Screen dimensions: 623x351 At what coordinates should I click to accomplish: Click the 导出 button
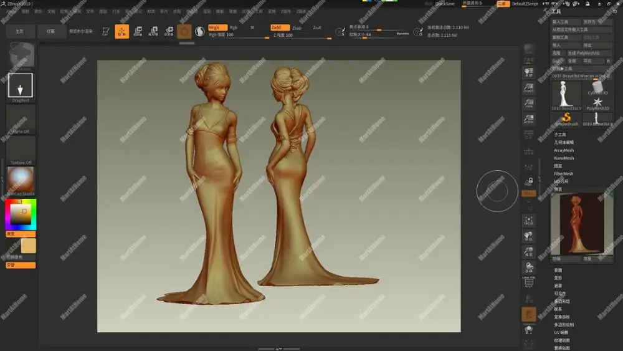pyautogui.click(x=597, y=46)
